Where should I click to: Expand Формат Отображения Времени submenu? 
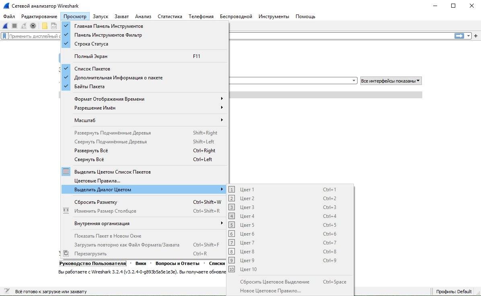[144, 99]
